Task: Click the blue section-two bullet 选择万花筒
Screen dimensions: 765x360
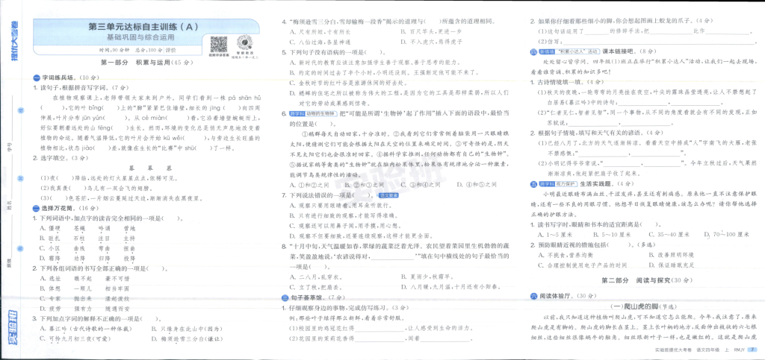Action: click(35, 209)
